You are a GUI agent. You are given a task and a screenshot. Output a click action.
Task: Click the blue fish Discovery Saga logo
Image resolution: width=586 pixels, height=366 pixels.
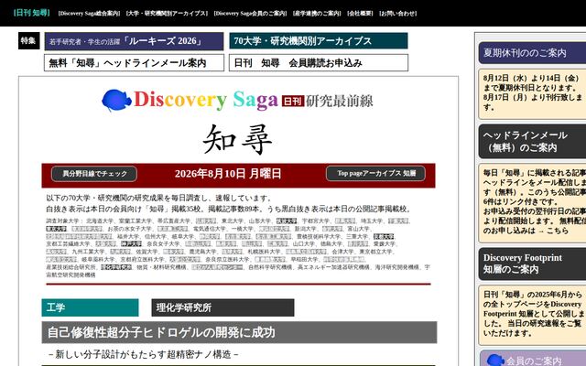click(116, 100)
